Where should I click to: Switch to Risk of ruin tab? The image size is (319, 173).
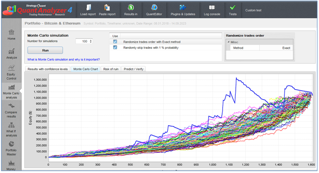pos(111,69)
